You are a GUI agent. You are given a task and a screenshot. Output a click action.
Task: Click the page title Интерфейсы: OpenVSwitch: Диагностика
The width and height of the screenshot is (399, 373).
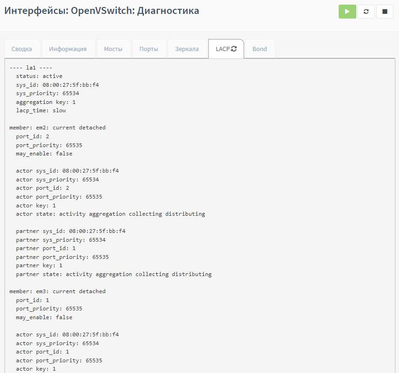tap(102, 11)
